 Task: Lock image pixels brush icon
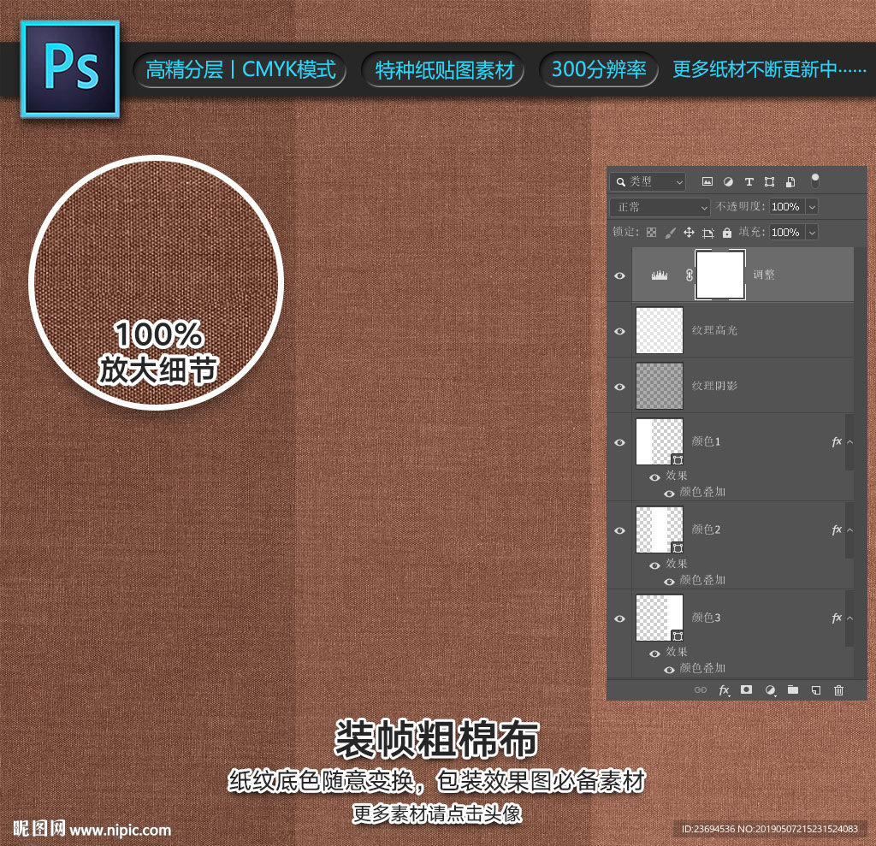670,233
